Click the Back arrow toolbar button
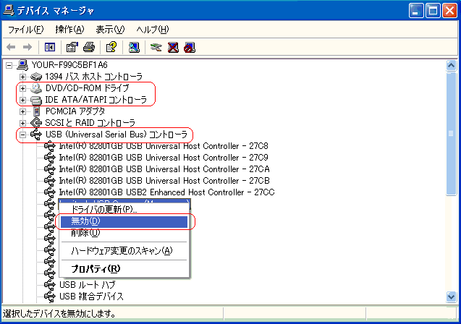Screen dimensions: 461x324 (11, 47)
